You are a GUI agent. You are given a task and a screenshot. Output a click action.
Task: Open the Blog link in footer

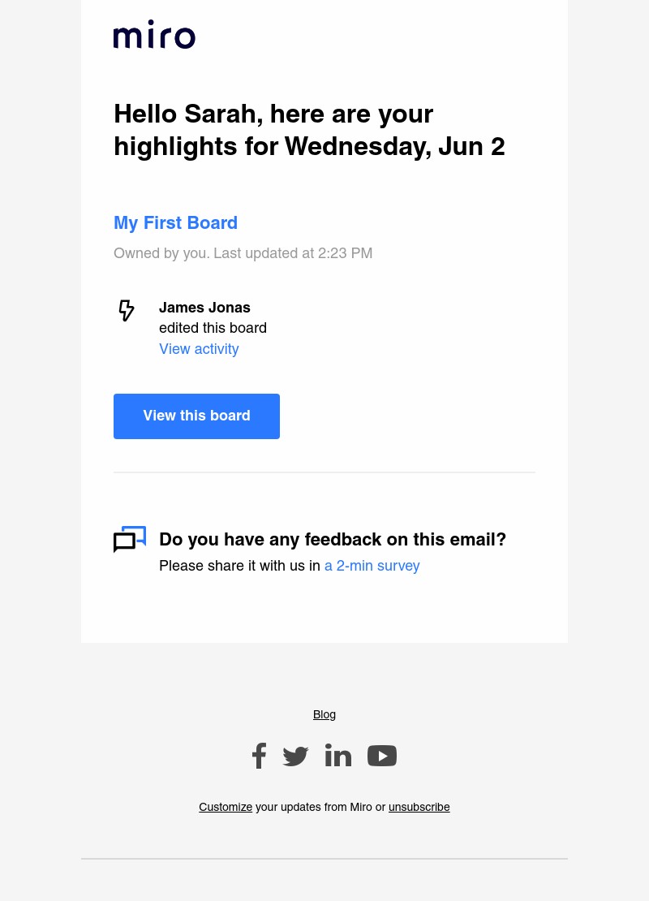pos(324,714)
